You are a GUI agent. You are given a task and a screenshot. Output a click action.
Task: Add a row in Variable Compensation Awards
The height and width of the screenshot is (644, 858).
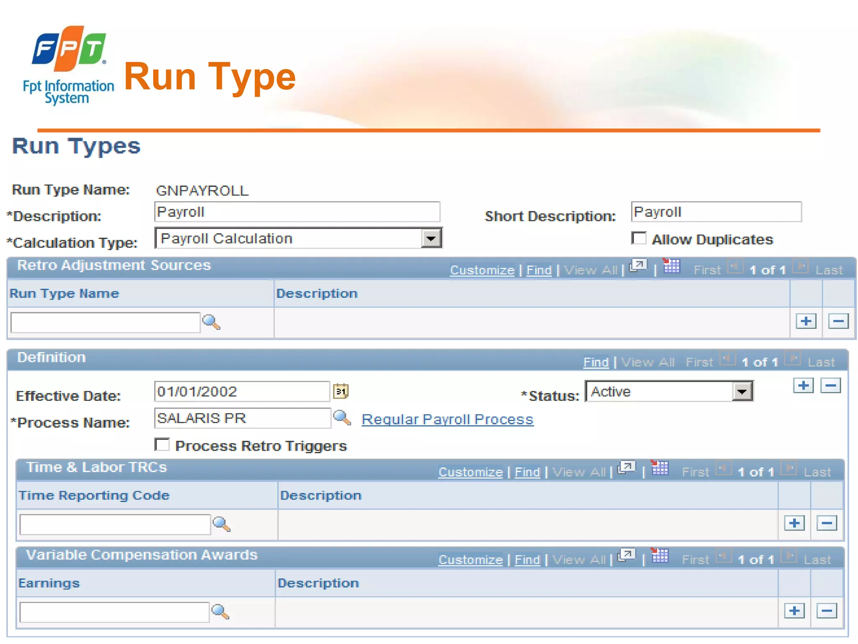point(794,611)
